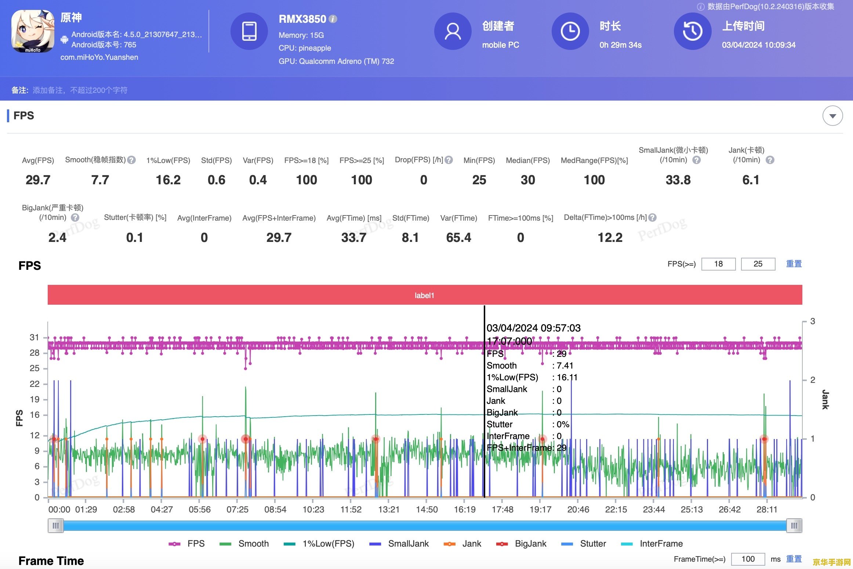853x569 pixels.
Task: Toggle Smooth series in chart legend
Action: (244, 544)
